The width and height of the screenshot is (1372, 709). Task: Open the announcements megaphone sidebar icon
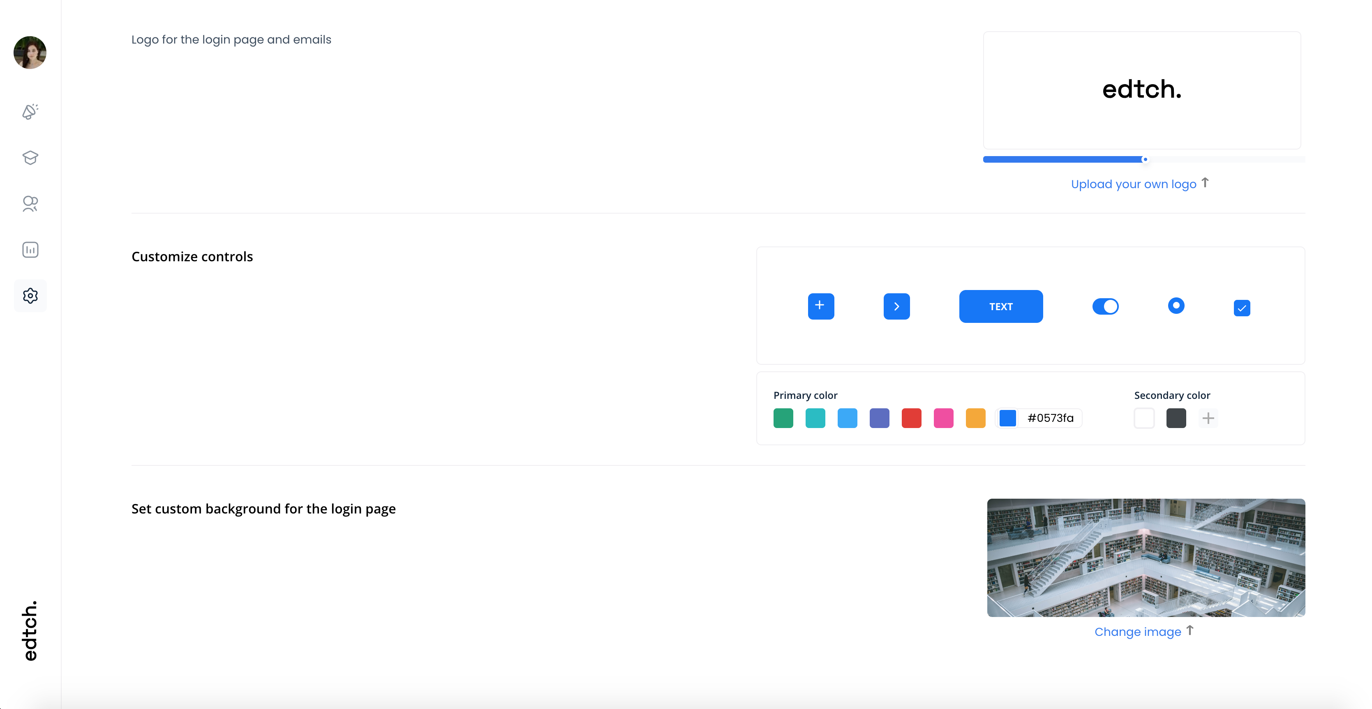(30, 112)
